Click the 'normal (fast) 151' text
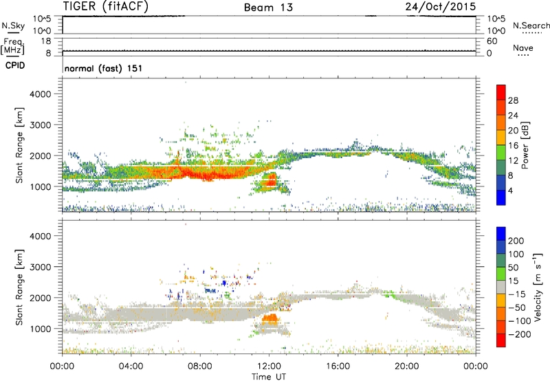 tap(104, 68)
